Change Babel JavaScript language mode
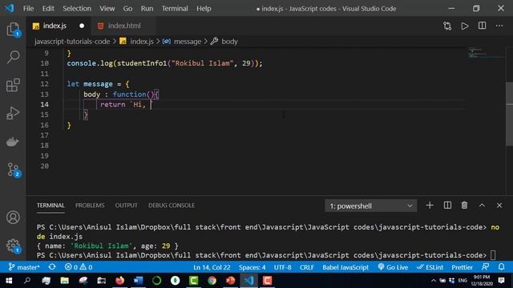513x288 pixels. coord(345,267)
